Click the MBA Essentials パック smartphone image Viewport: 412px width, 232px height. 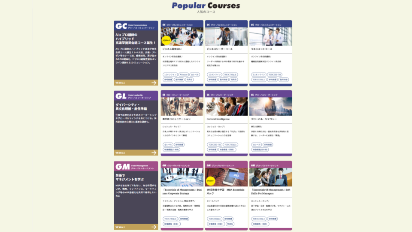(227, 177)
